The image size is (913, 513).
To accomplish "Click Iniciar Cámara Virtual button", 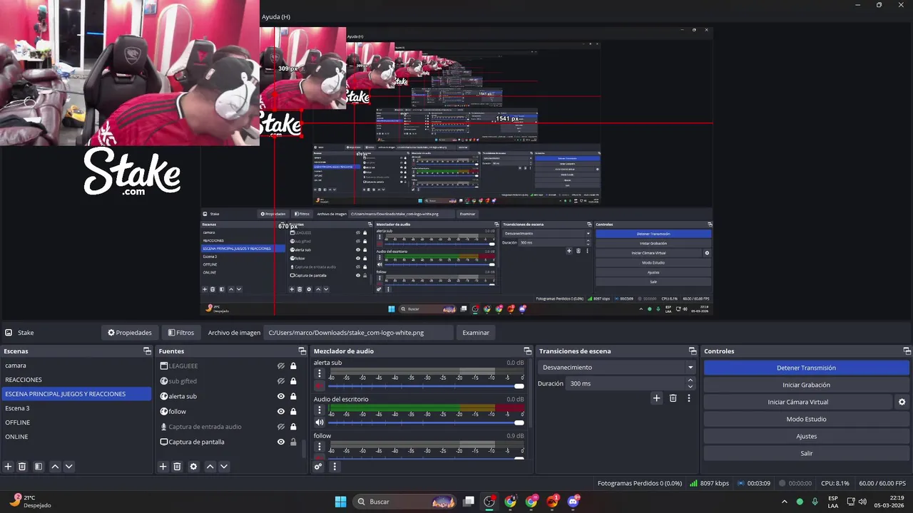I will coord(797,402).
